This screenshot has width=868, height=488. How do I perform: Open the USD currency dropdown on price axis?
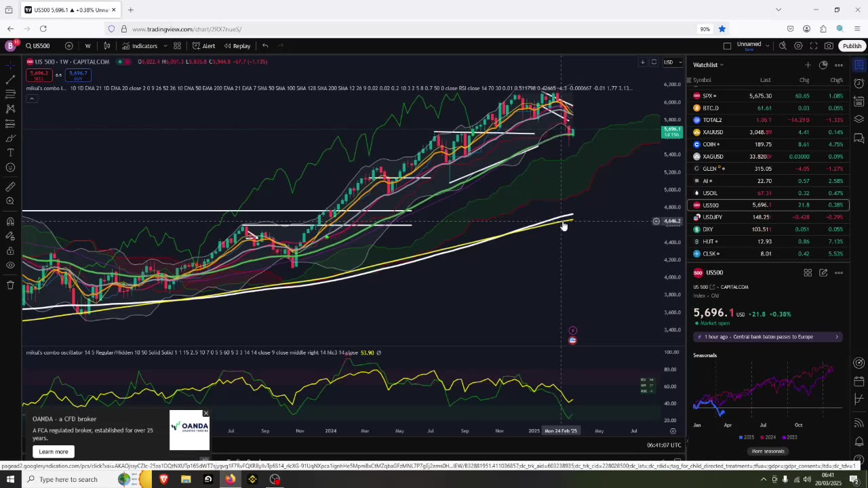pos(671,62)
